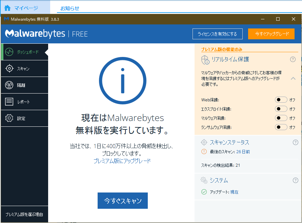
Task: Open the スキャン menu item
Action: tap(24, 68)
